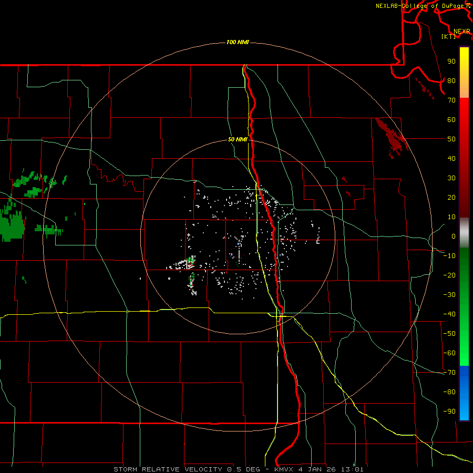Click the STORM RELATIVE VELOCITY caption at bottom
Image resolution: width=473 pixels, height=473 pixels.
click(239, 469)
